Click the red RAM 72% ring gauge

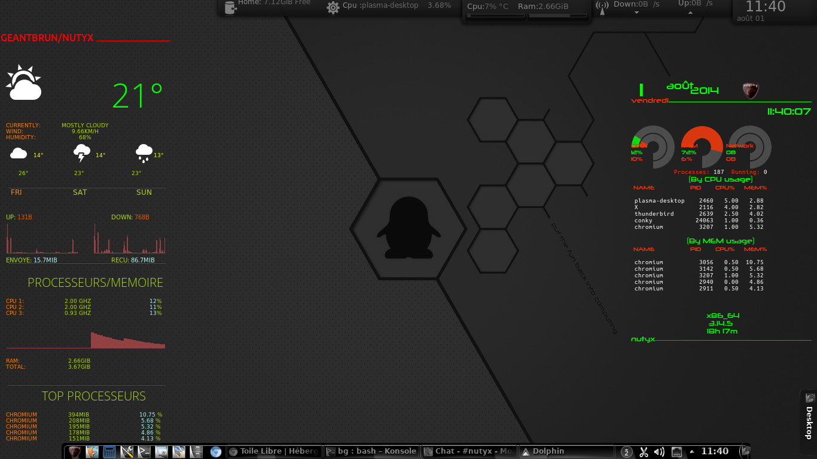[702, 147]
